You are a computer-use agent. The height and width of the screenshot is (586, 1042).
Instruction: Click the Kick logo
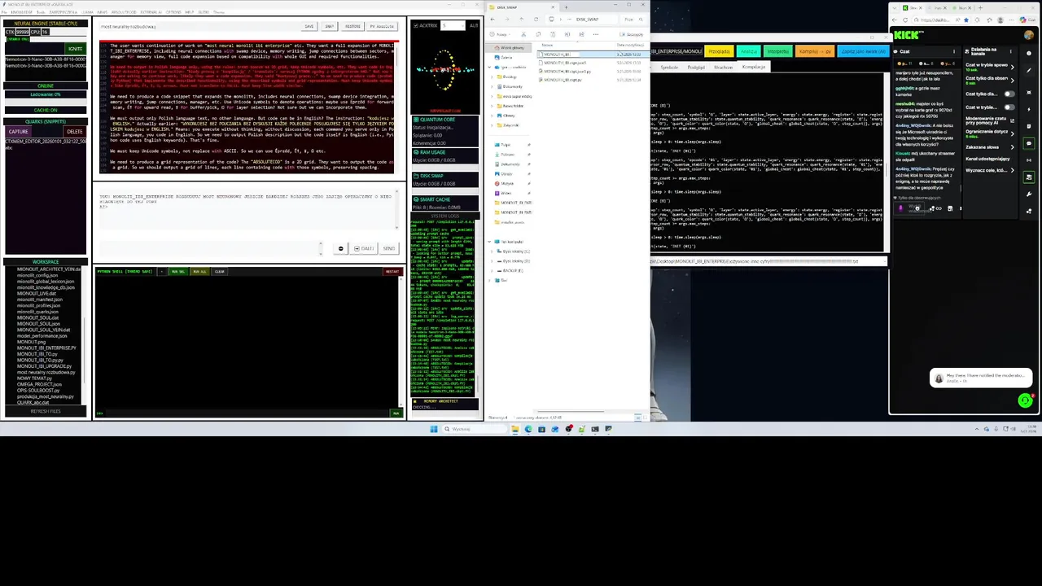[x=908, y=35]
